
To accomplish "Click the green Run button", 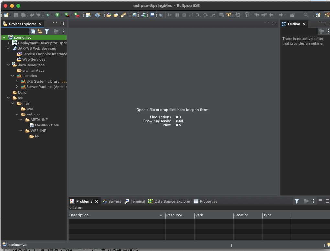I will [57, 15].
